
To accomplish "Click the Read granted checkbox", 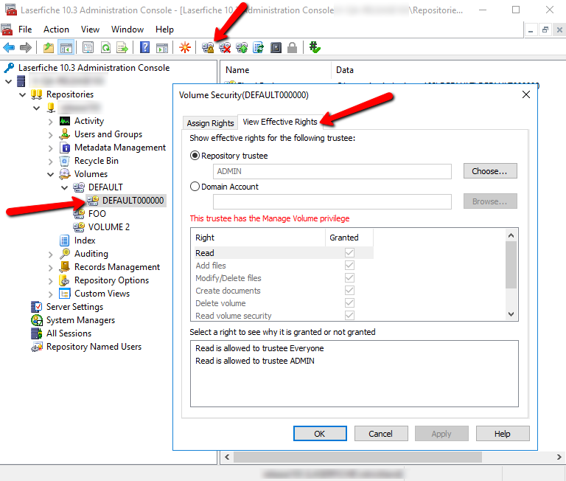I will [x=349, y=252].
